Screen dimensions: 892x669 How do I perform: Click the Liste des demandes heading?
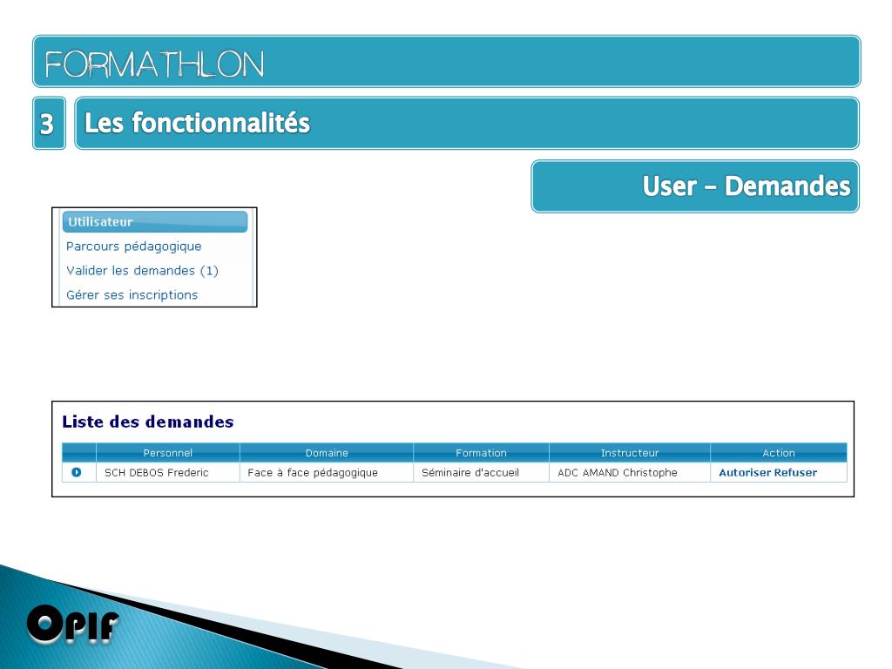(x=148, y=422)
